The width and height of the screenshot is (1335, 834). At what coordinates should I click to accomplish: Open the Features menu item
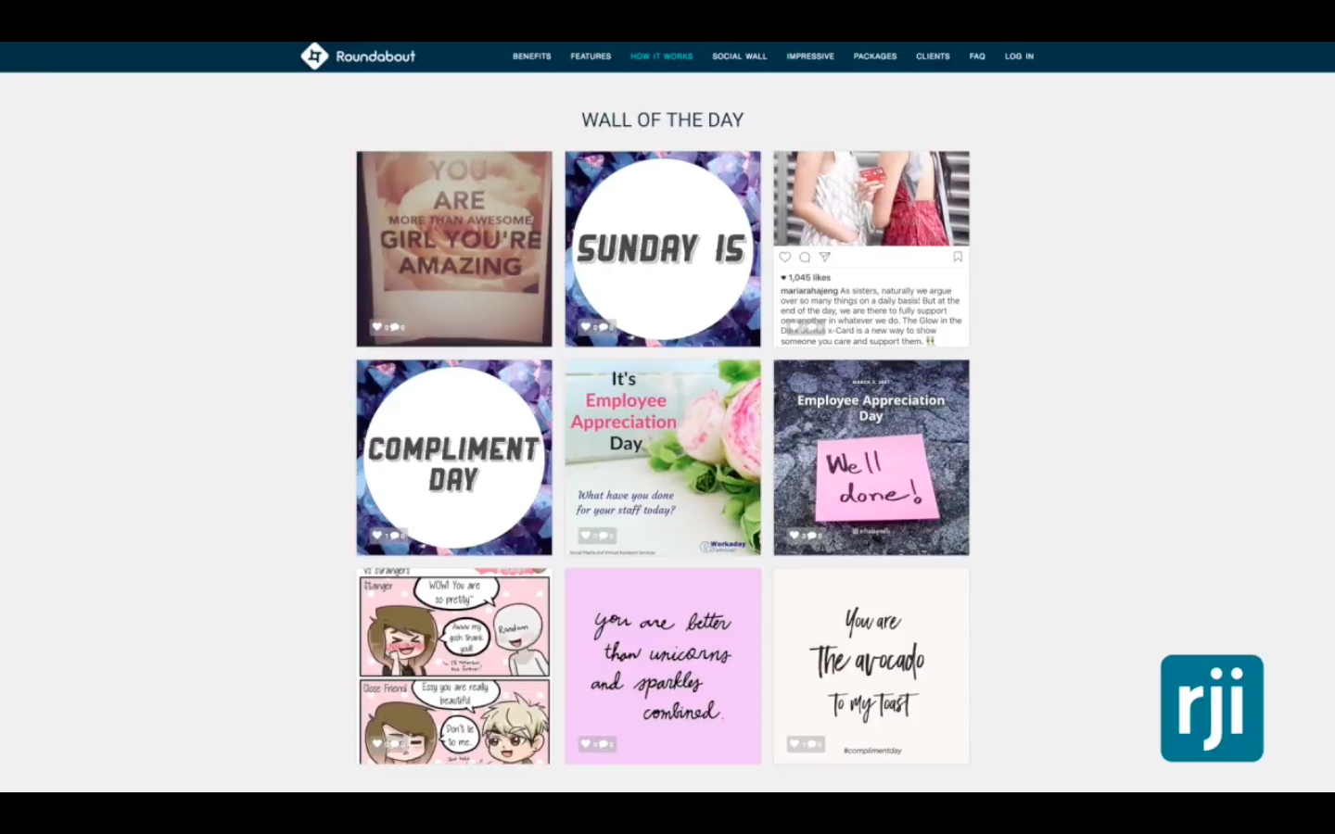click(591, 57)
